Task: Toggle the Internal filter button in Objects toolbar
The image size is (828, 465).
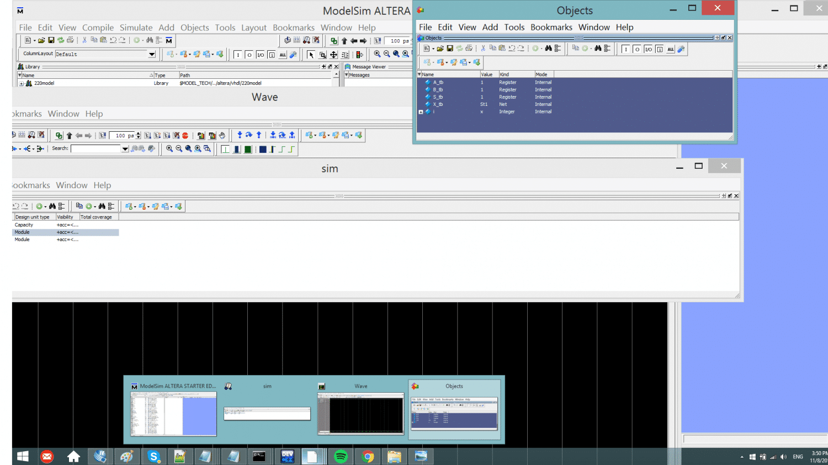Action: [660, 49]
